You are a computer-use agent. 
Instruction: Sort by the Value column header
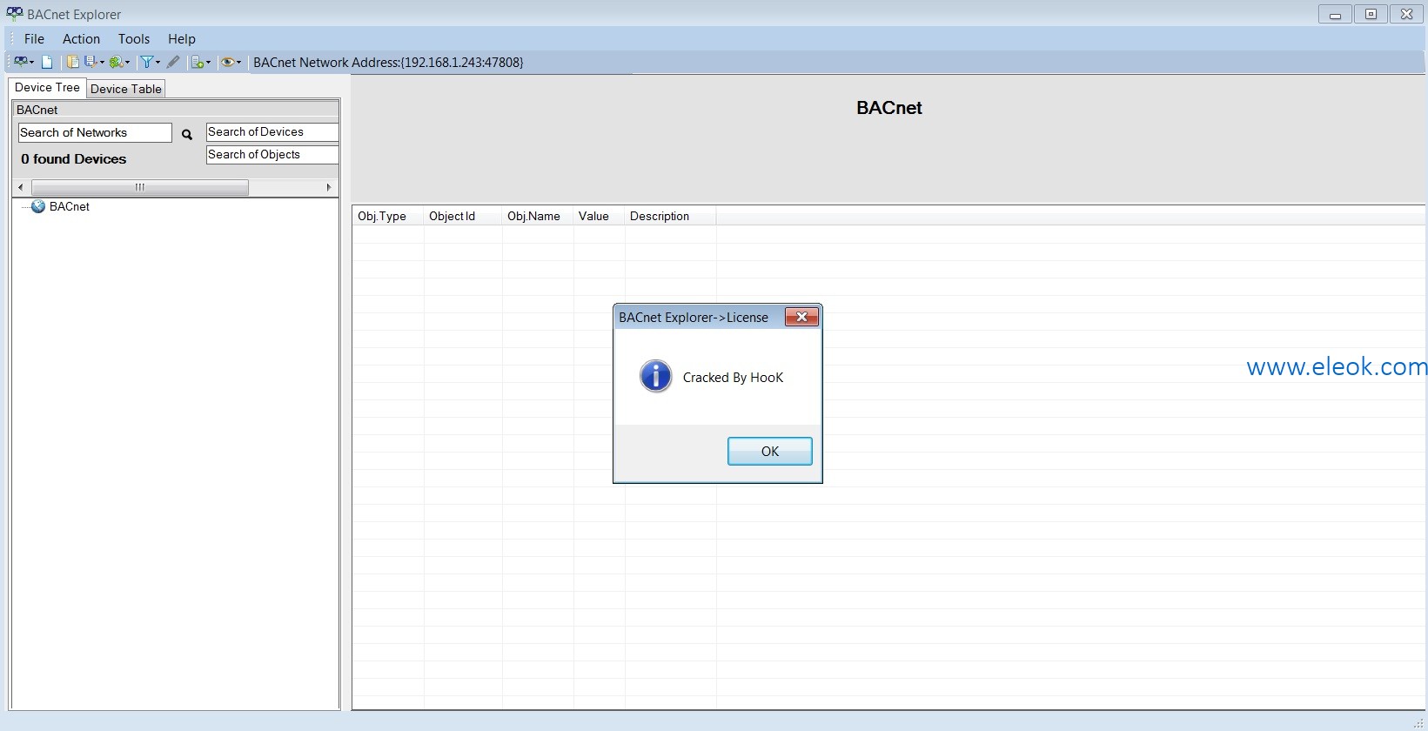click(600, 216)
